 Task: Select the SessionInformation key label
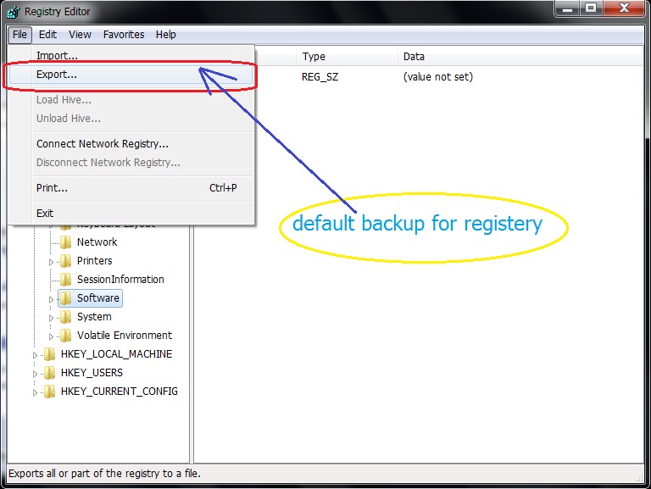(x=120, y=280)
